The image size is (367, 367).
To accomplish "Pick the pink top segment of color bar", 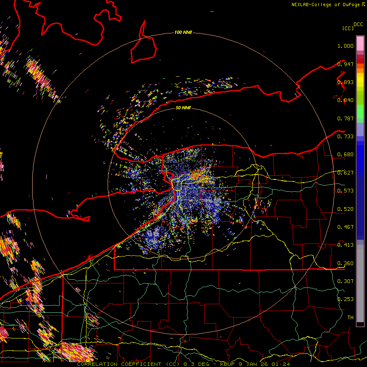I will point(360,43).
